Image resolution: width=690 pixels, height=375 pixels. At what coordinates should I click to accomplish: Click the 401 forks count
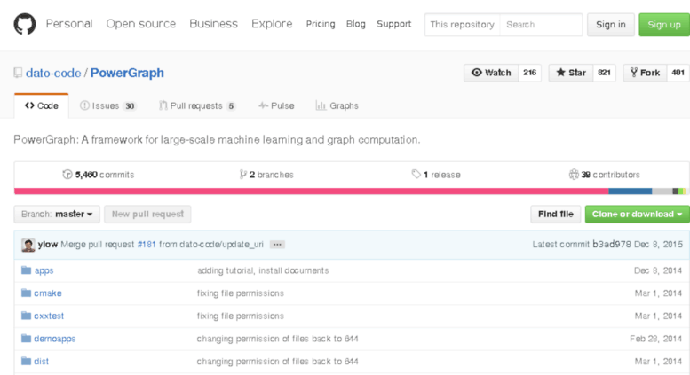click(x=678, y=73)
